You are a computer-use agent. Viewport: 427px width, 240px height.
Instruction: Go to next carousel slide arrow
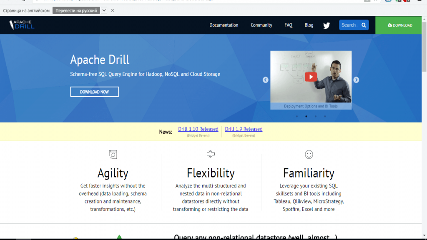356,80
